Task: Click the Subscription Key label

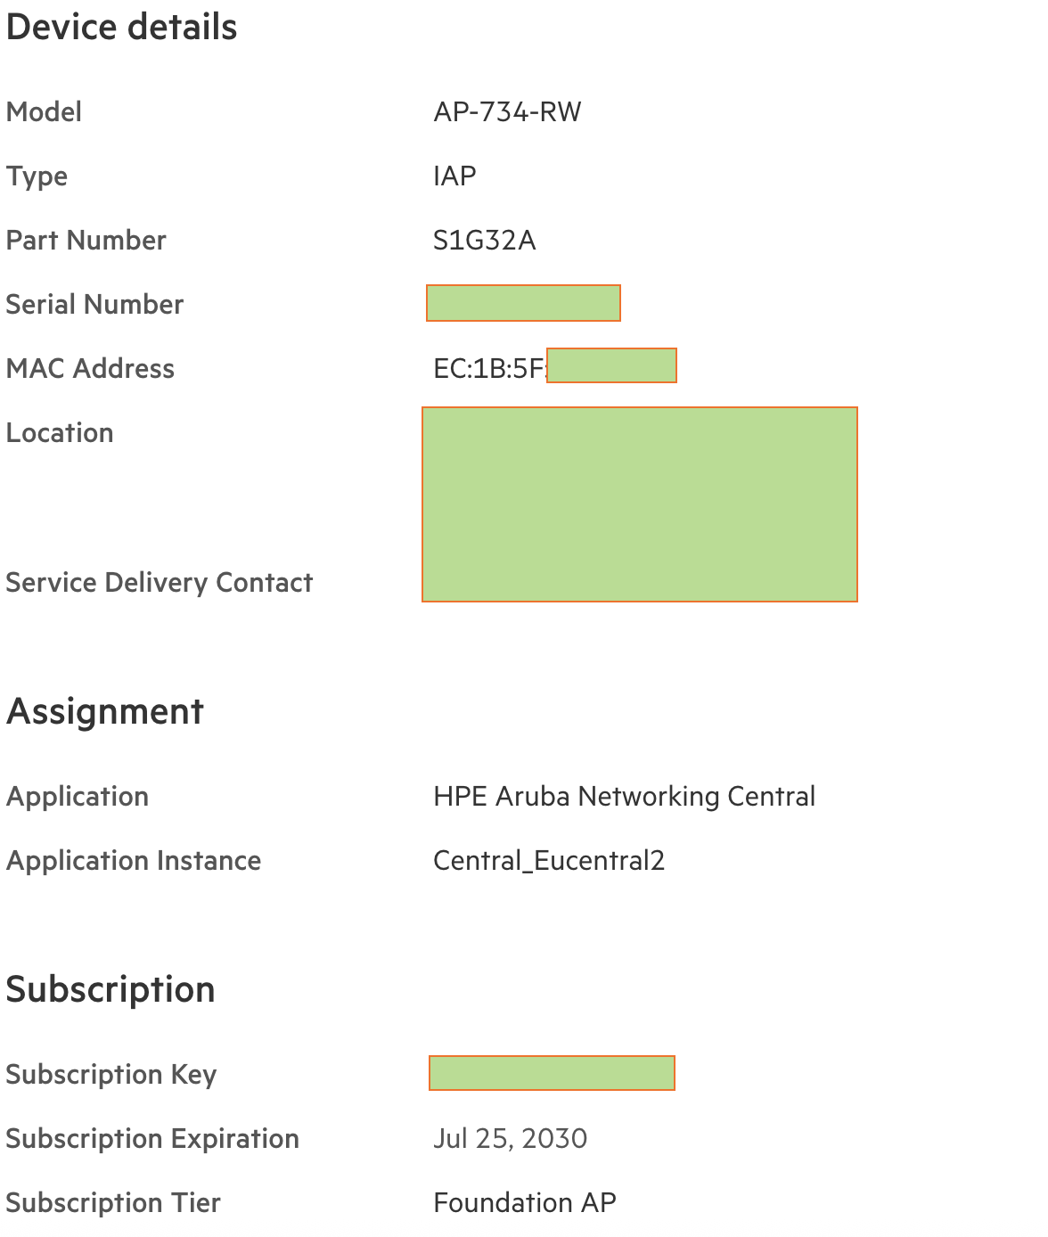Action: (x=111, y=1075)
